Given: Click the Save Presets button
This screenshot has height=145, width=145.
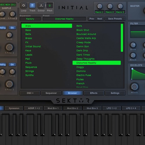Looking at the screenshot, I should click(115, 19).
